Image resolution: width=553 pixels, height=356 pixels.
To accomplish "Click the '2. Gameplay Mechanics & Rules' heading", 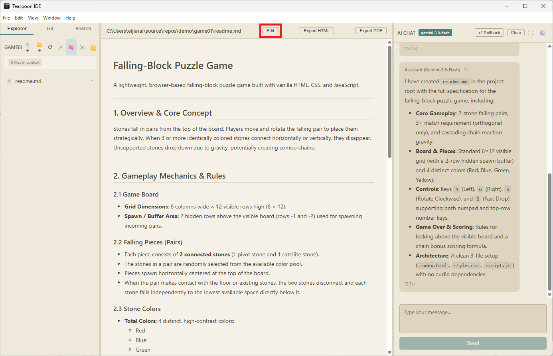I will [169, 176].
